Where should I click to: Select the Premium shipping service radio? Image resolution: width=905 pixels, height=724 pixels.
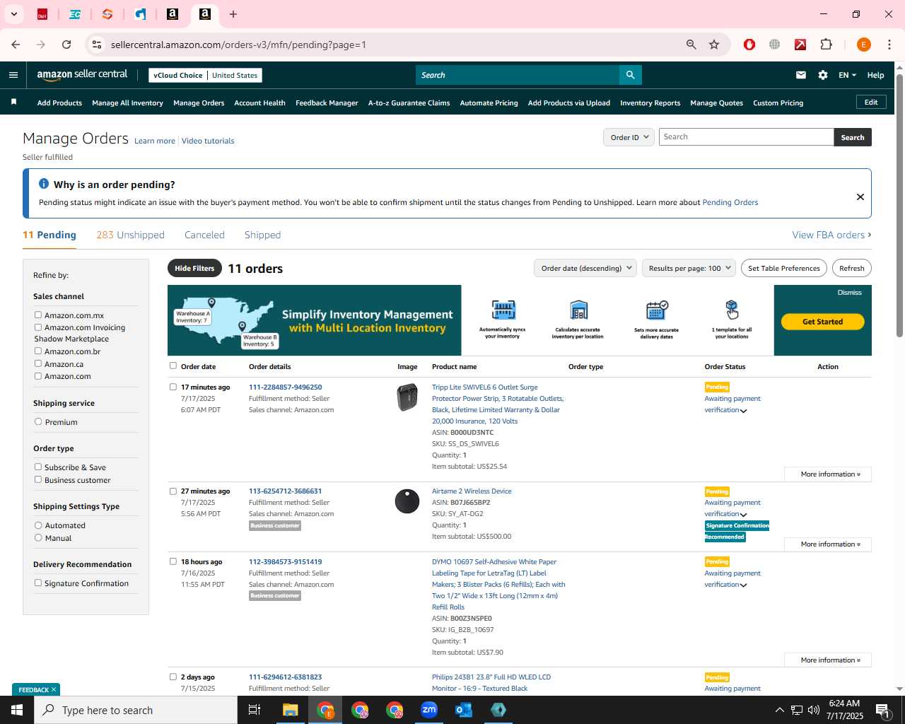pos(38,422)
